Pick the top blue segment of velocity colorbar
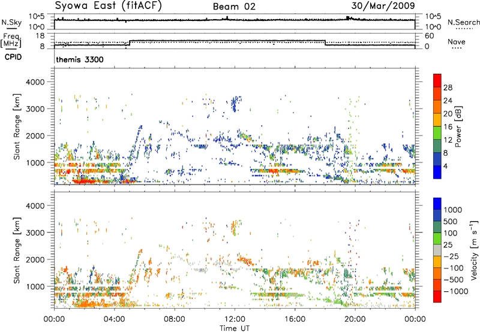Image resolution: width=480 pixels, height=332 pixels. pyautogui.click(x=437, y=204)
